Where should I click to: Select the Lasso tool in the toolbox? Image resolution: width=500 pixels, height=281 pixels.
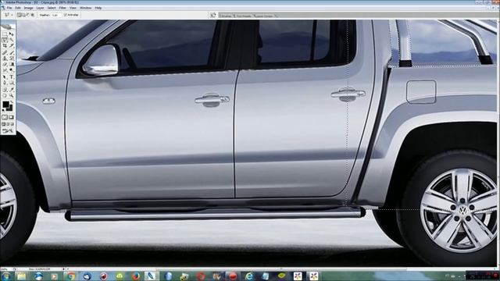pos(5,40)
